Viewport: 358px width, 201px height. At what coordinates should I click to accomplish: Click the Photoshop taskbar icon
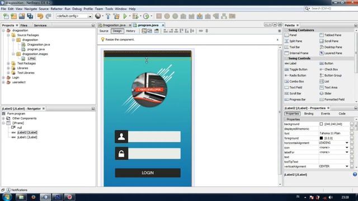(57, 197)
